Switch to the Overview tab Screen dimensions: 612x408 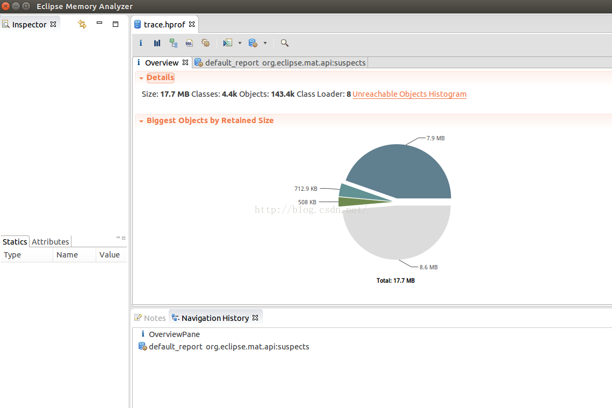tap(162, 63)
